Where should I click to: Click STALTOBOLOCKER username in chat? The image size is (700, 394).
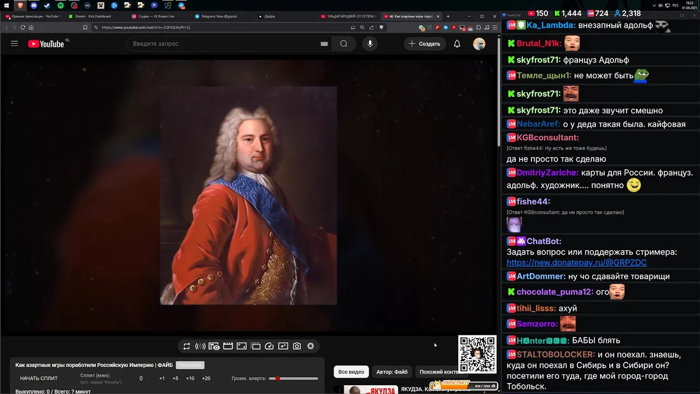pos(556,354)
